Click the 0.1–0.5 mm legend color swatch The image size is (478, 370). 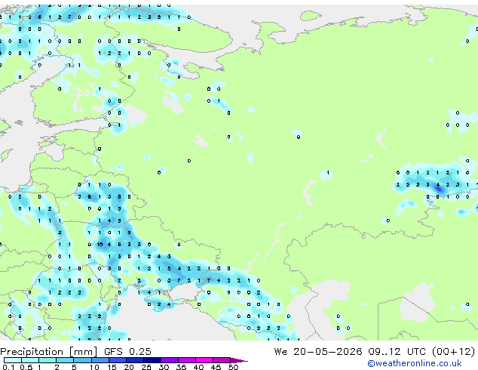click(13, 360)
